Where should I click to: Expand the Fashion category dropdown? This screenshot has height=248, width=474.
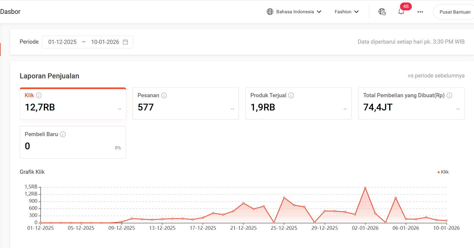tap(346, 12)
